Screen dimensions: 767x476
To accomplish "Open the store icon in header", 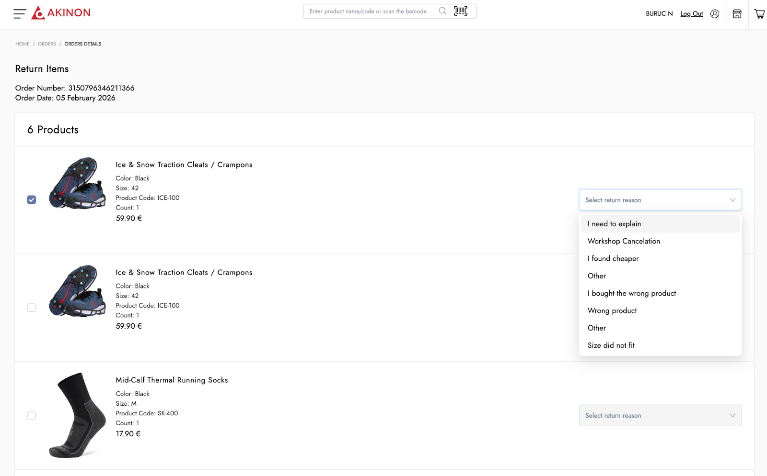I will [x=737, y=14].
